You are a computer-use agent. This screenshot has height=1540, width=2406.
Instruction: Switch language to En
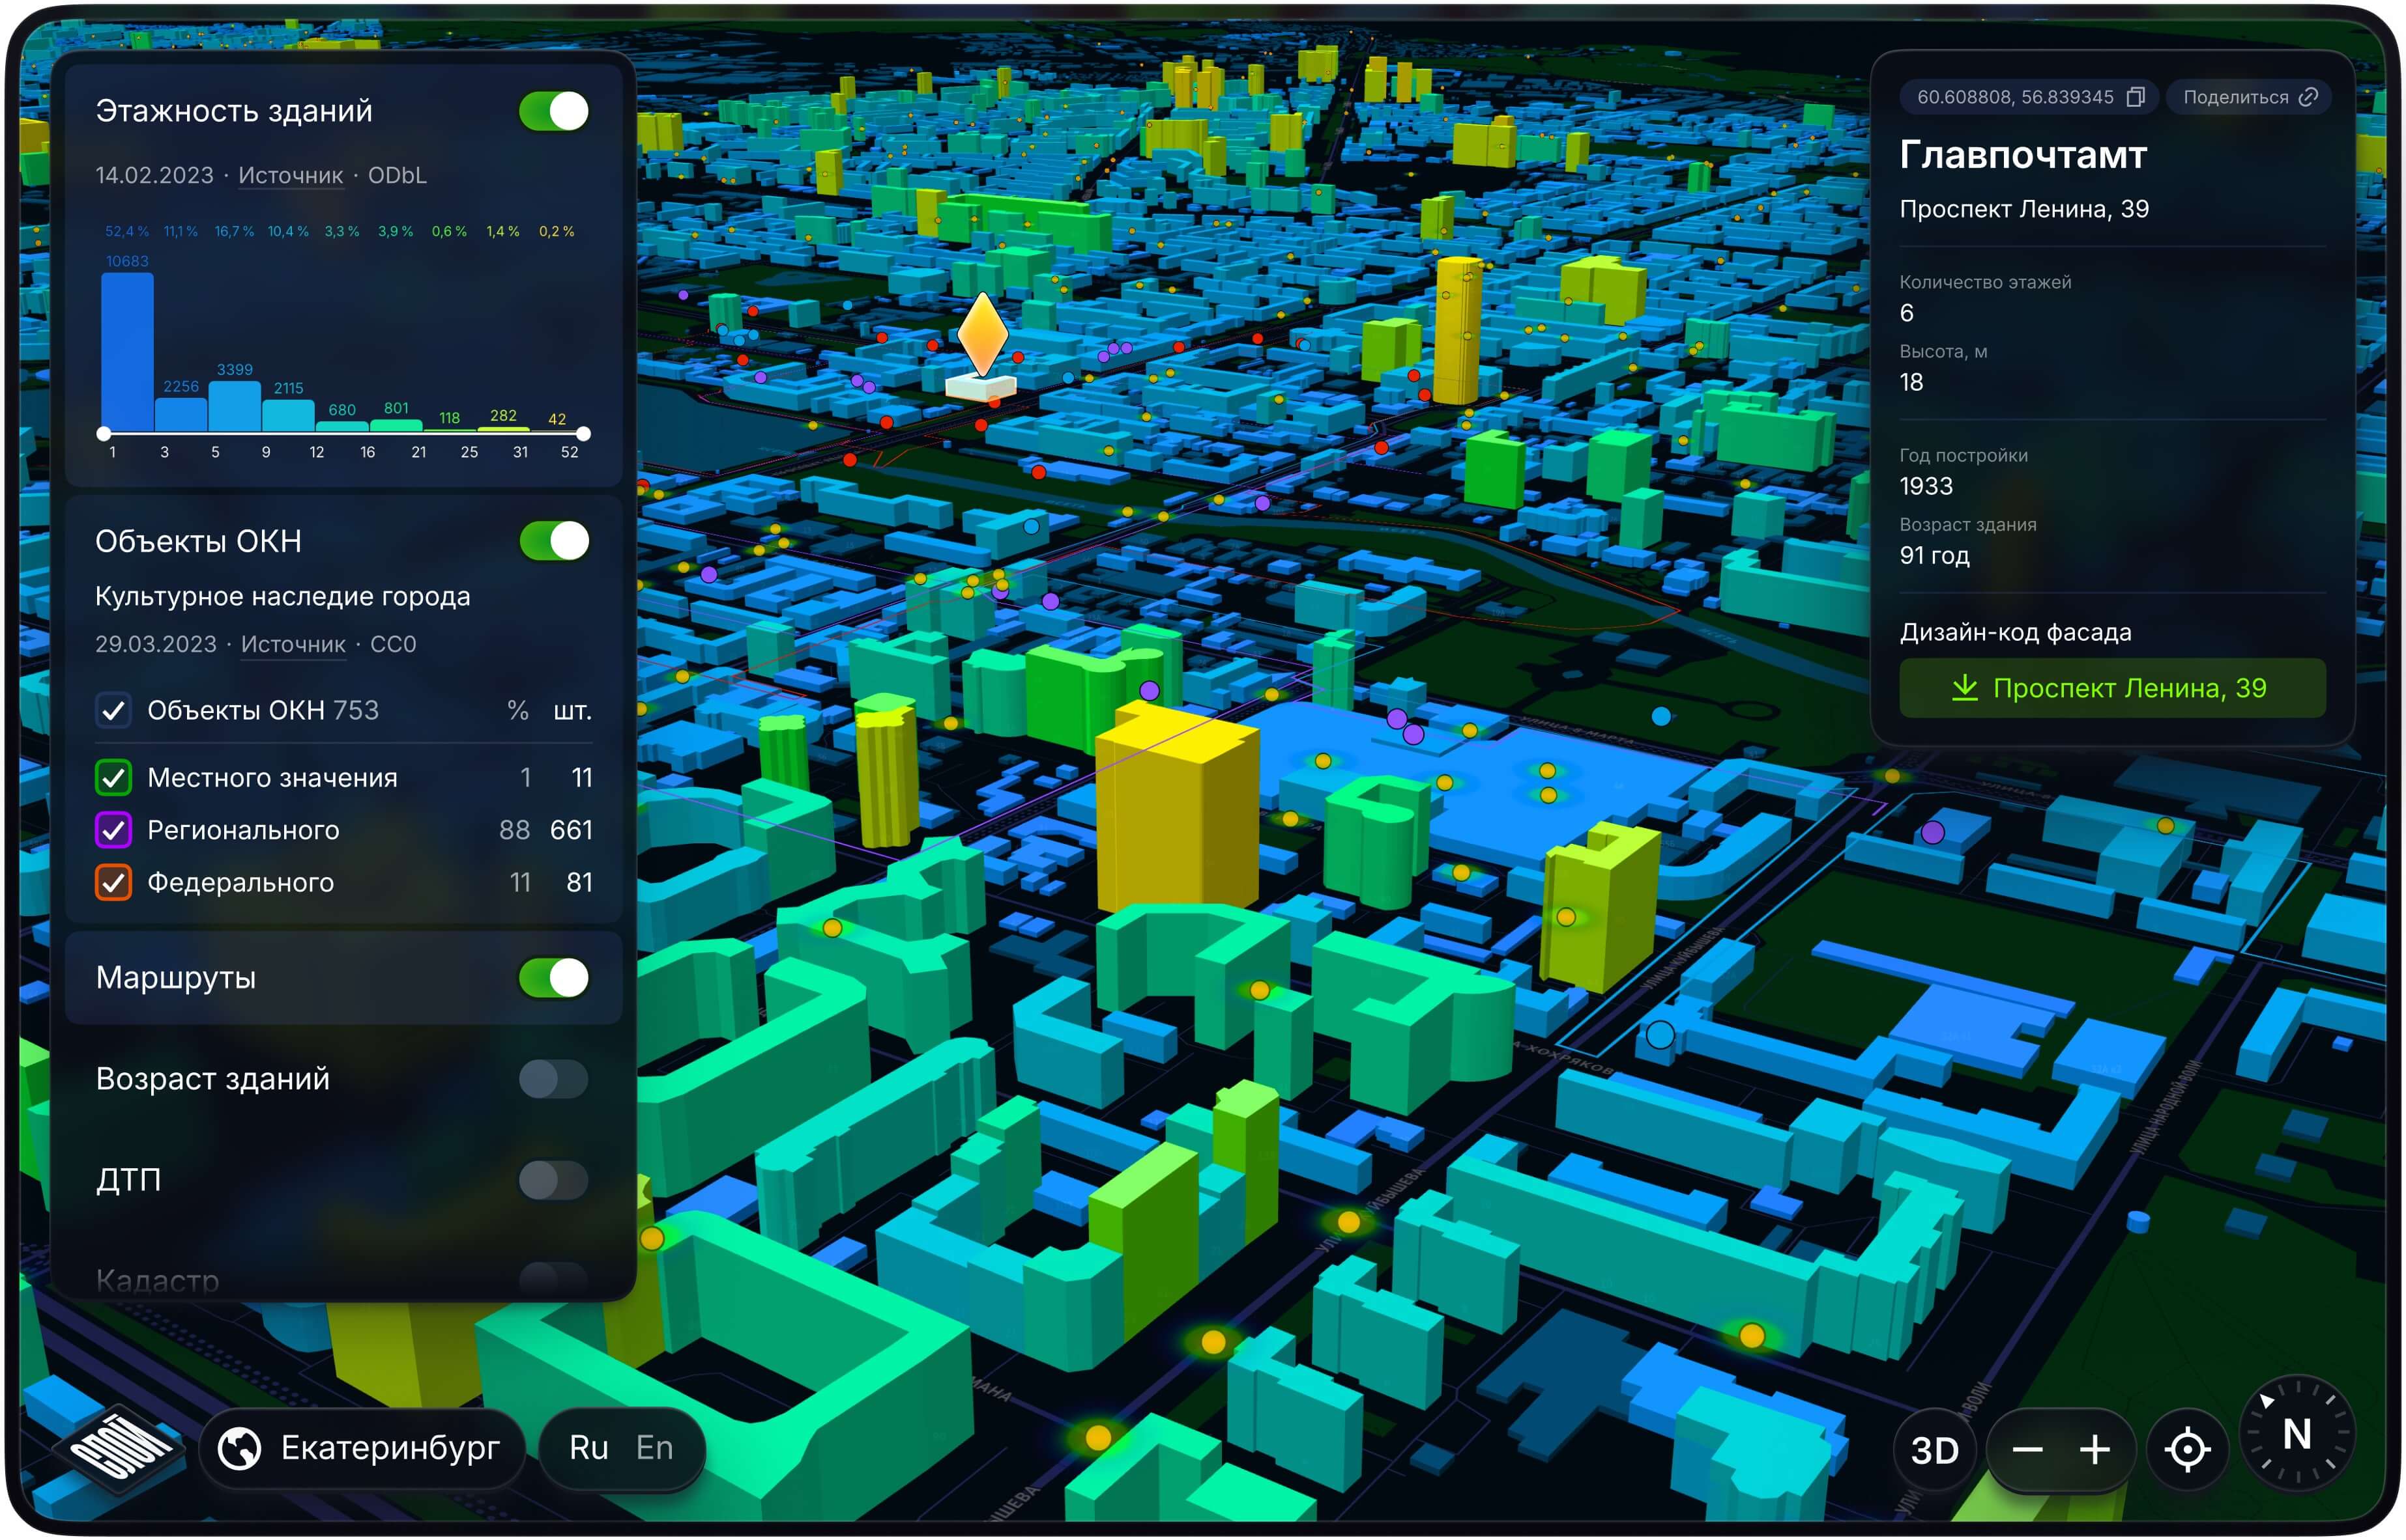[654, 1447]
